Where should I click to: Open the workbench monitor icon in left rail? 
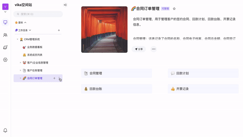click(x=5, y=23)
